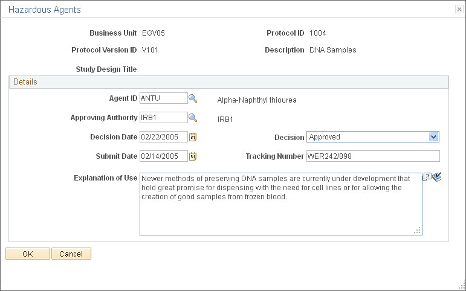Edit the Decision Date field 02/22/2005

(x=164, y=137)
